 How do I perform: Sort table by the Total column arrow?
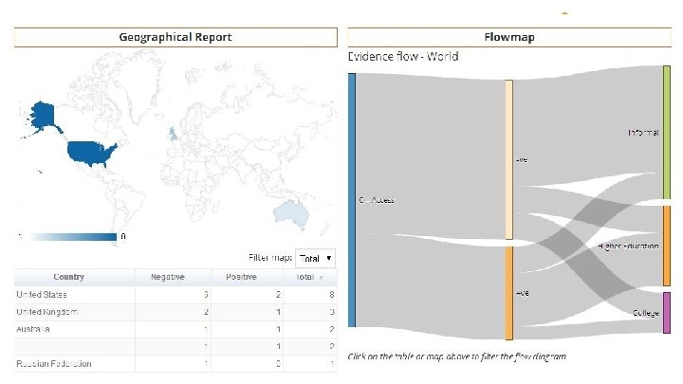(321, 278)
